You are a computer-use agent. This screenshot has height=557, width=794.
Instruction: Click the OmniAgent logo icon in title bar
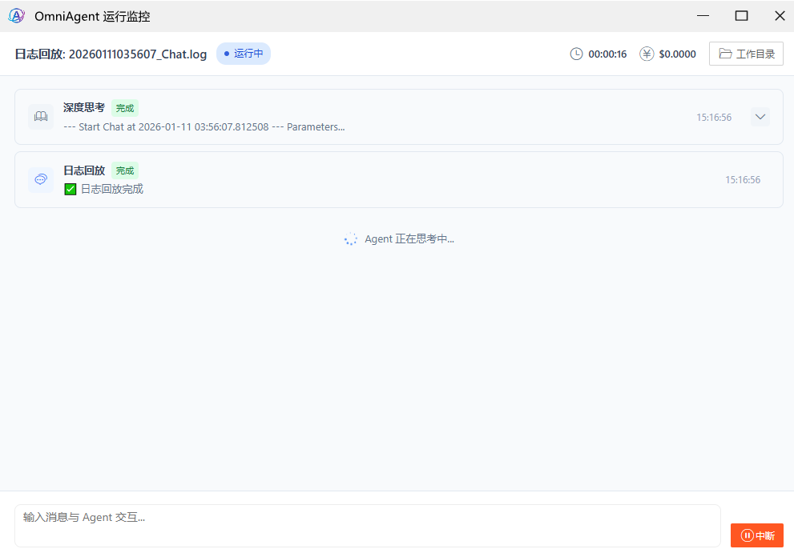coord(16,16)
